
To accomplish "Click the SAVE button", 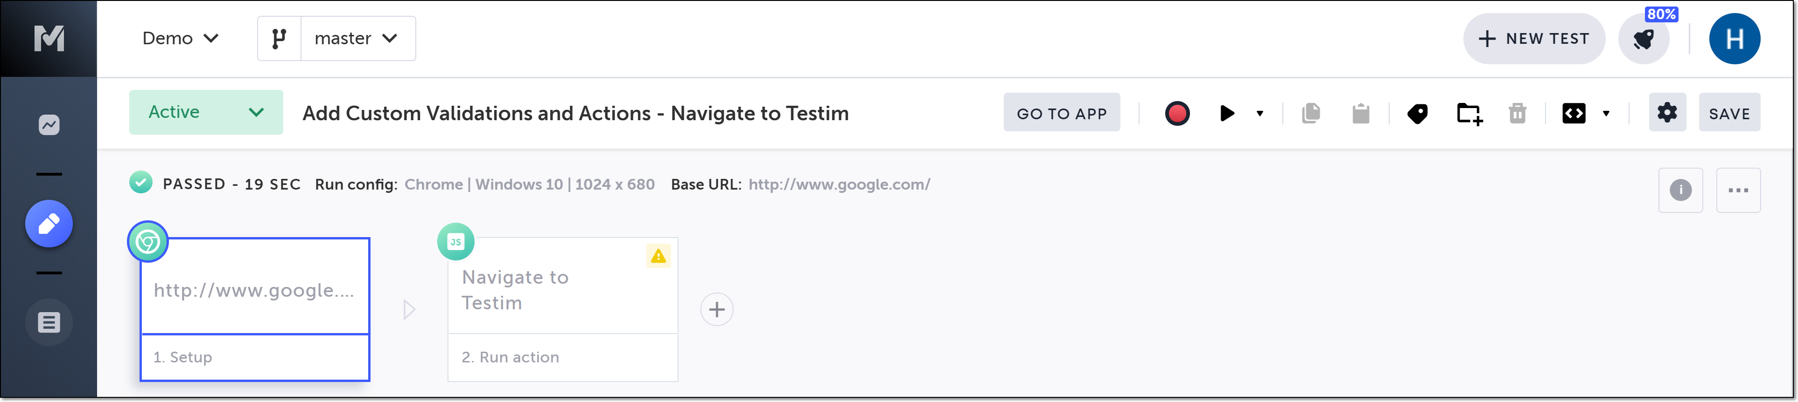I will tap(1729, 114).
